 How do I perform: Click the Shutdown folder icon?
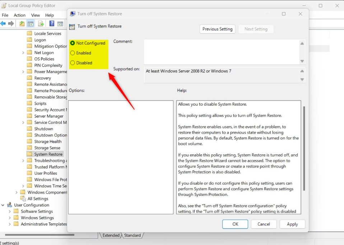[x=29, y=128]
